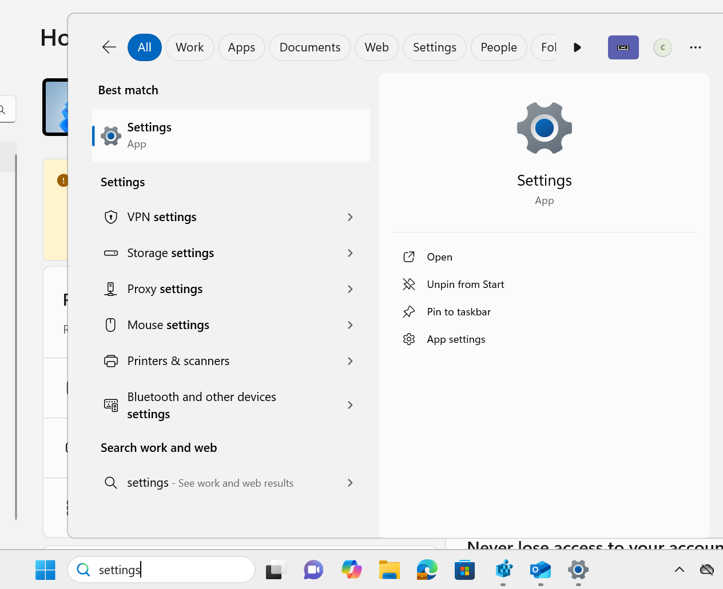723x589 pixels.
Task: Go back with the left arrow button
Action: 109,47
